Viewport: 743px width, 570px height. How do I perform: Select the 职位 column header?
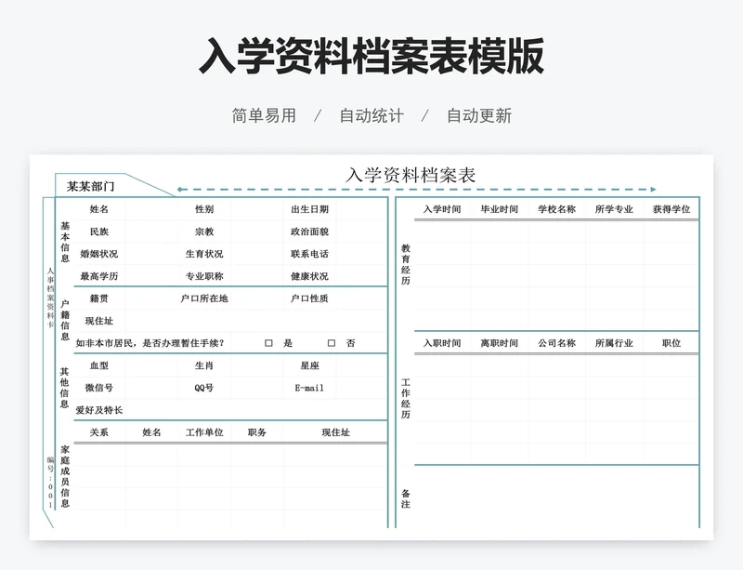pyautogui.click(x=671, y=343)
